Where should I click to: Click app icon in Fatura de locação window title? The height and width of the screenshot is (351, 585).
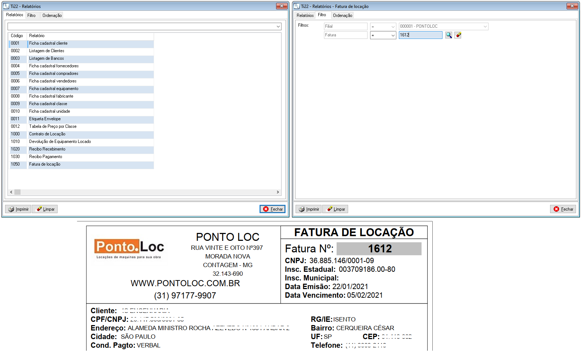(297, 6)
